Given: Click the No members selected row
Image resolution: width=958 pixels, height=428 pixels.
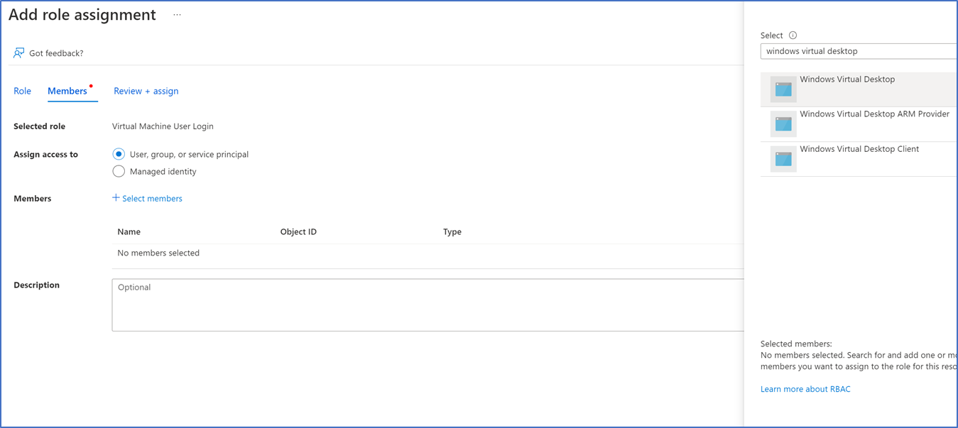Looking at the screenshot, I should pyautogui.click(x=428, y=253).
